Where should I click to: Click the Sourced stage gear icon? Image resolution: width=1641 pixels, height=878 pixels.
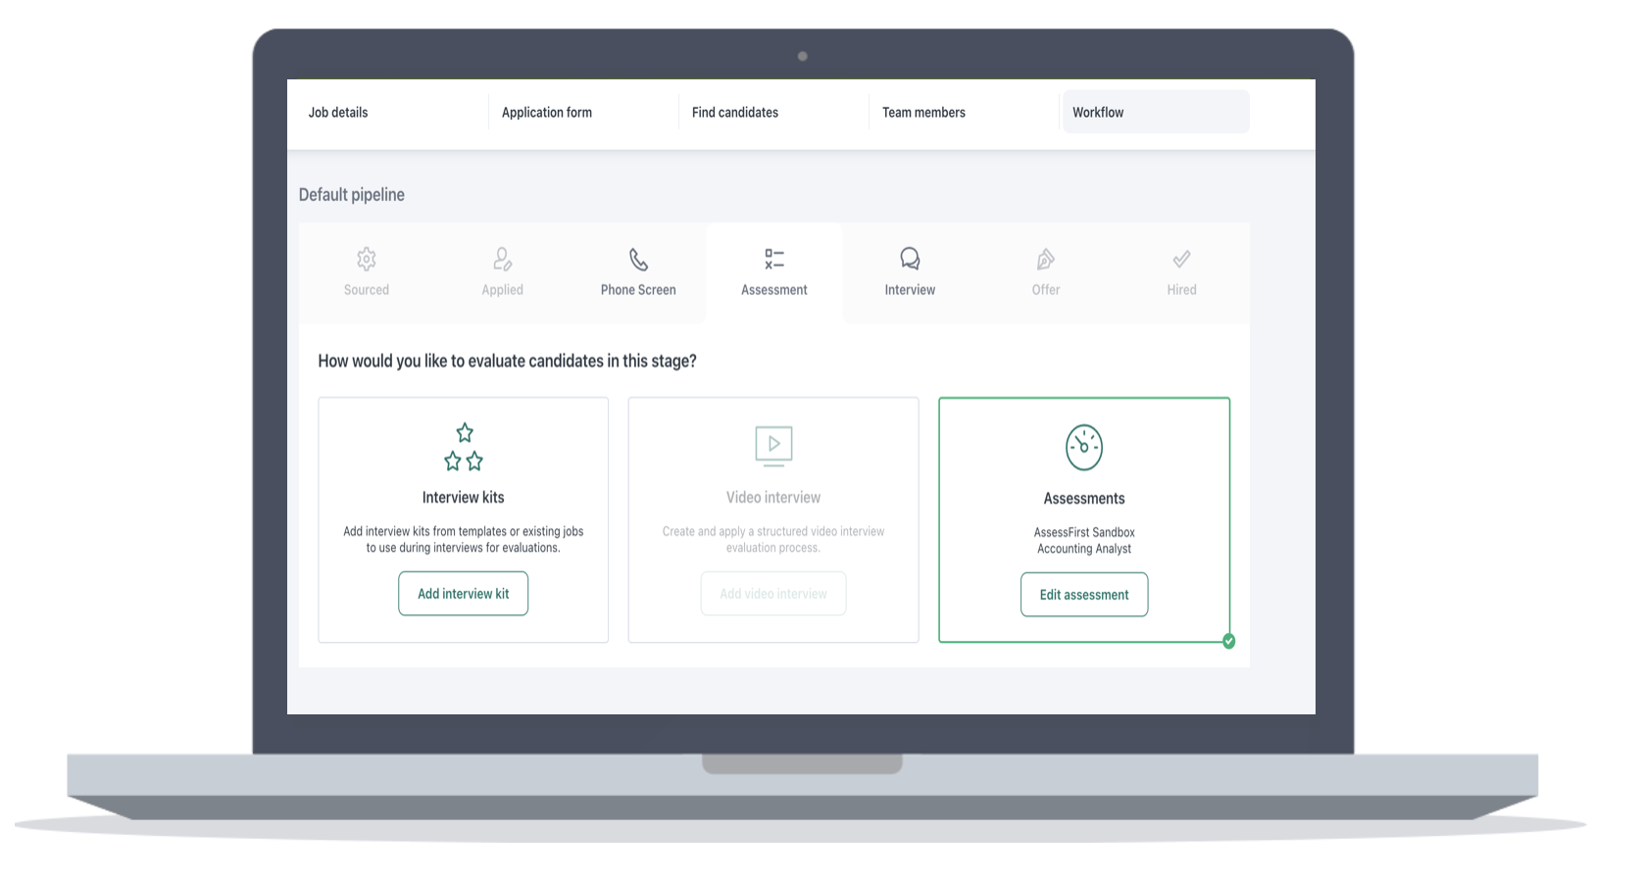click(367, 260)
